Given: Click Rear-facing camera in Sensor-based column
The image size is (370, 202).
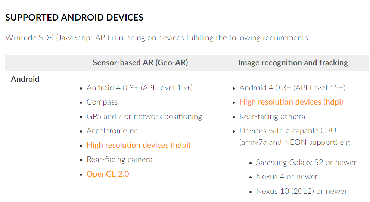Looking at the screenshot, I should [119, 159].
